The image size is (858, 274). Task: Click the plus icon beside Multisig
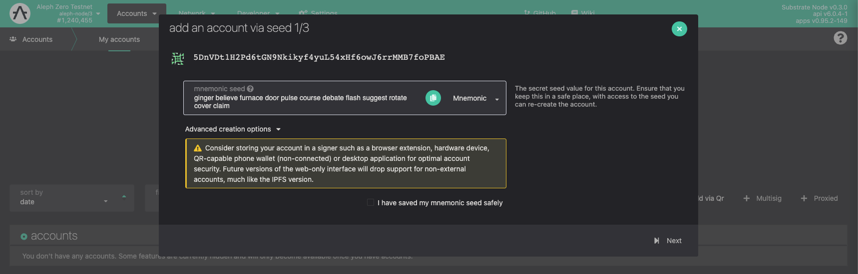747,198
